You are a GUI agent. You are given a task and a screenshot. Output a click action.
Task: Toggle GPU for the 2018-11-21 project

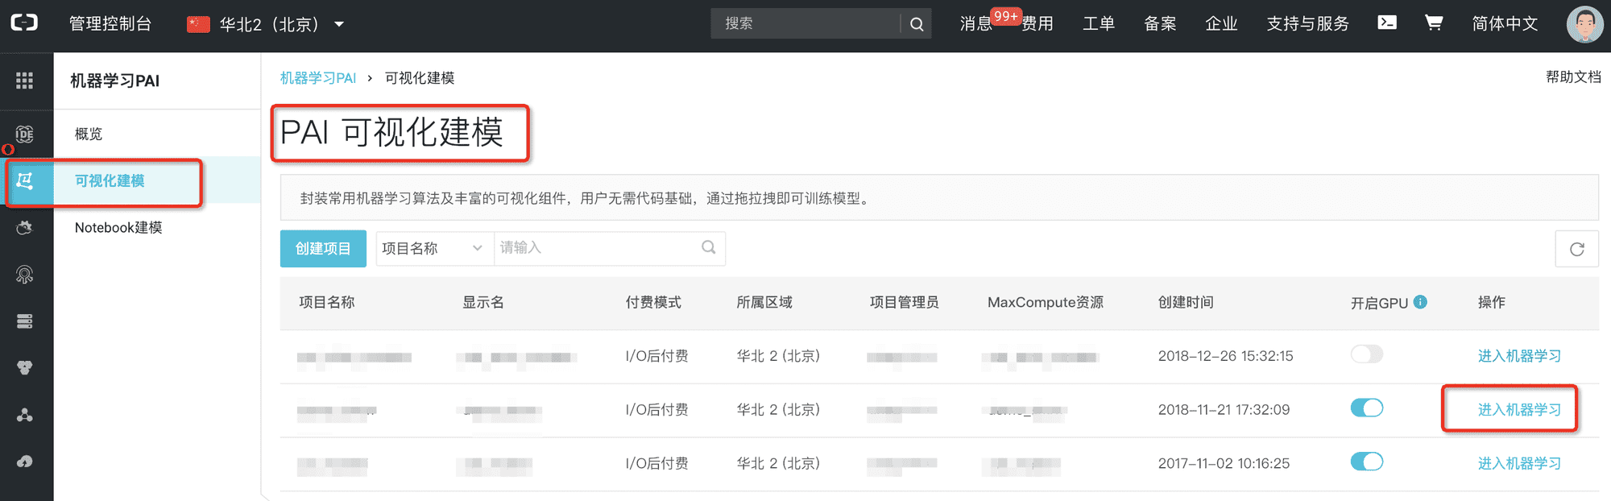pos(1367,408)
